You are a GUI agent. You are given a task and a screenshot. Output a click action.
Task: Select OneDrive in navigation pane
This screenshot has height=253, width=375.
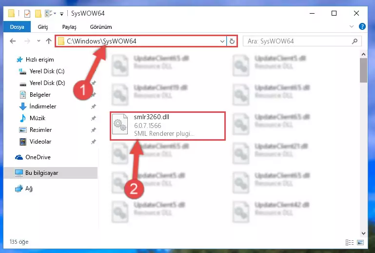pyautogui.click(x=38, y=157)
